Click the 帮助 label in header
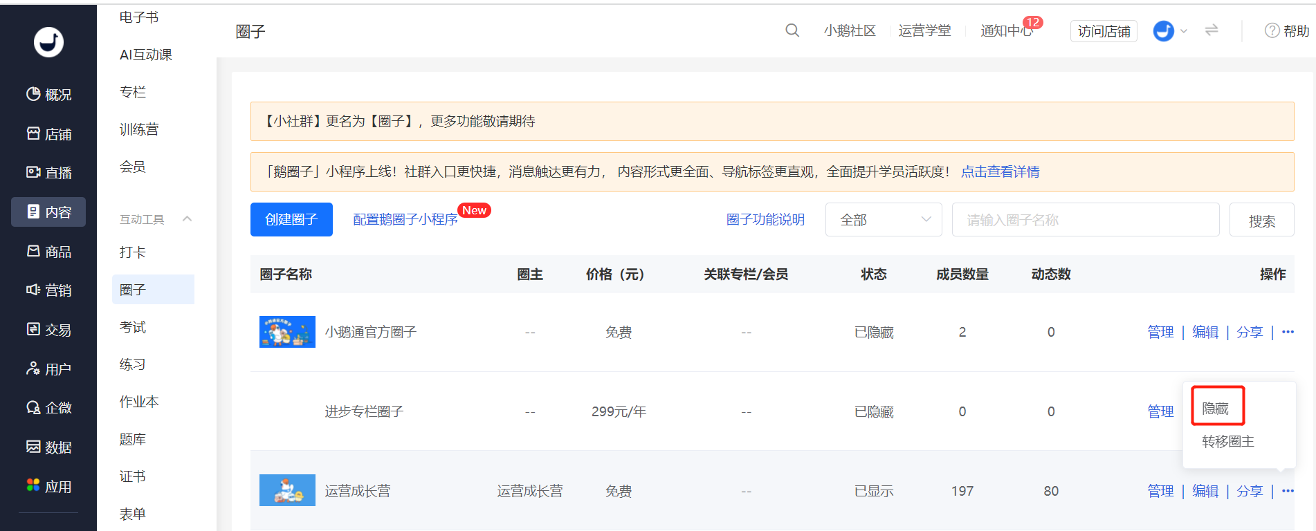This screenshot has width=1316, height=531. 1296,30
